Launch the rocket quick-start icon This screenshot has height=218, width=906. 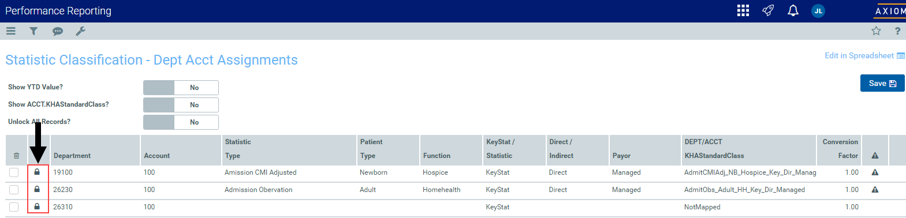pyautogui.click(x=768, y=10)
